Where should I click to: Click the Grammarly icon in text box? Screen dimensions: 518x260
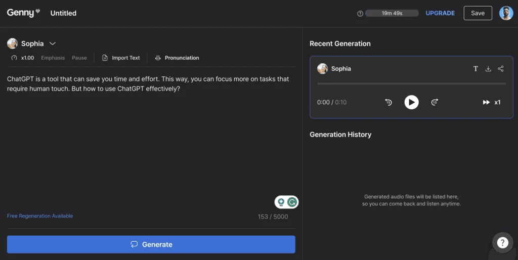[x=292, y=202]
